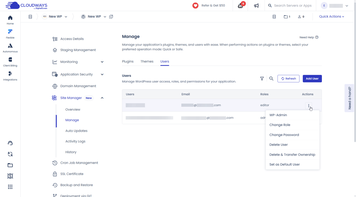Switch to the Plugins tab
The image size is (356, 197).
pos(128,61)
